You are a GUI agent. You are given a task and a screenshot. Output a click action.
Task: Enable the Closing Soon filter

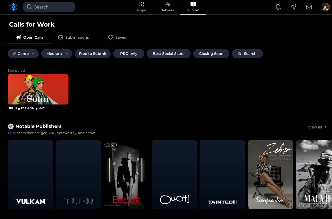[211, 54]
